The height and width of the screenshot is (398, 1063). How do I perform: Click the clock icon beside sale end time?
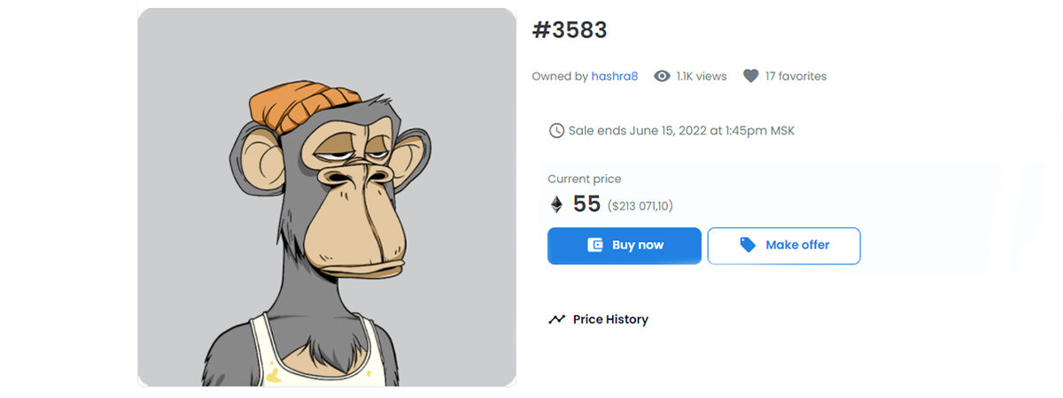556,131
